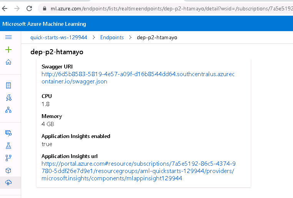Image resolution: width=293 pixels, height=198 pixels.
Task: Select the Memory value 4 GB
Action: [x=48, y=124]
